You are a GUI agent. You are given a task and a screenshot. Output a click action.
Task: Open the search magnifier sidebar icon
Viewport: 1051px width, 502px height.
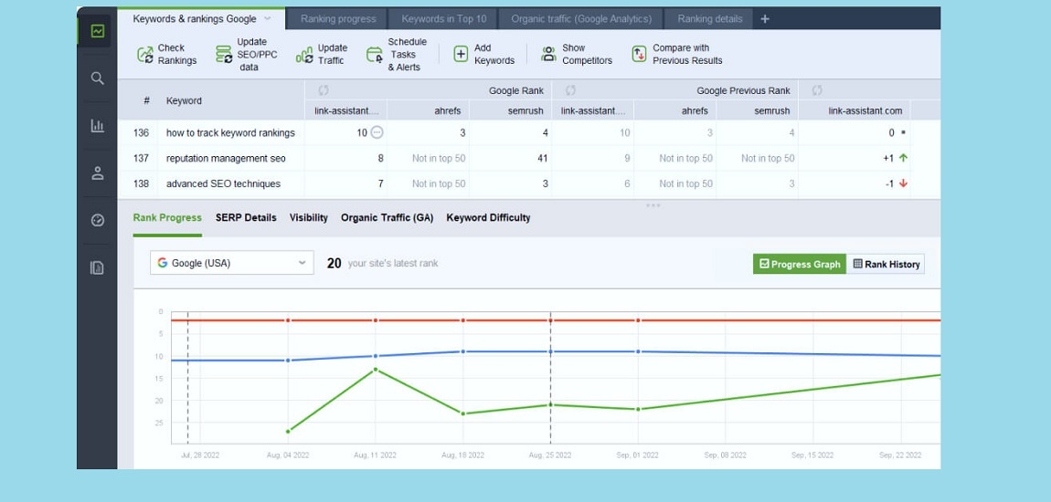coord(98,78)
